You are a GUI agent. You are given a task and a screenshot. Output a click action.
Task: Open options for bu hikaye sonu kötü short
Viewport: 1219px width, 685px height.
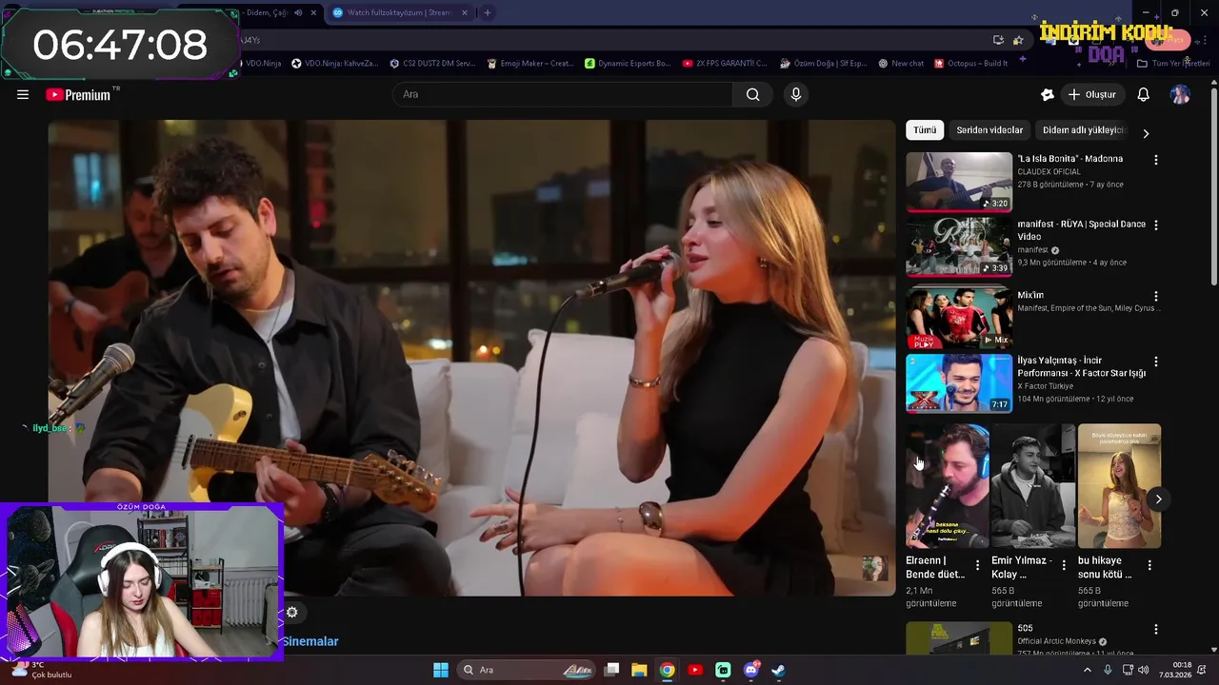(1149, 565)
